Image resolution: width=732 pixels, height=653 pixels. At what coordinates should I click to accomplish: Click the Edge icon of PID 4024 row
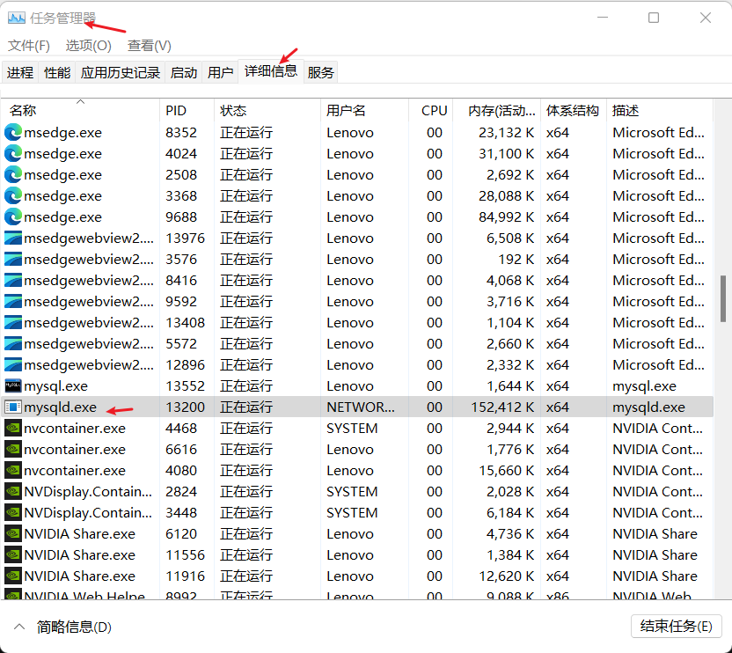(13, 154)
